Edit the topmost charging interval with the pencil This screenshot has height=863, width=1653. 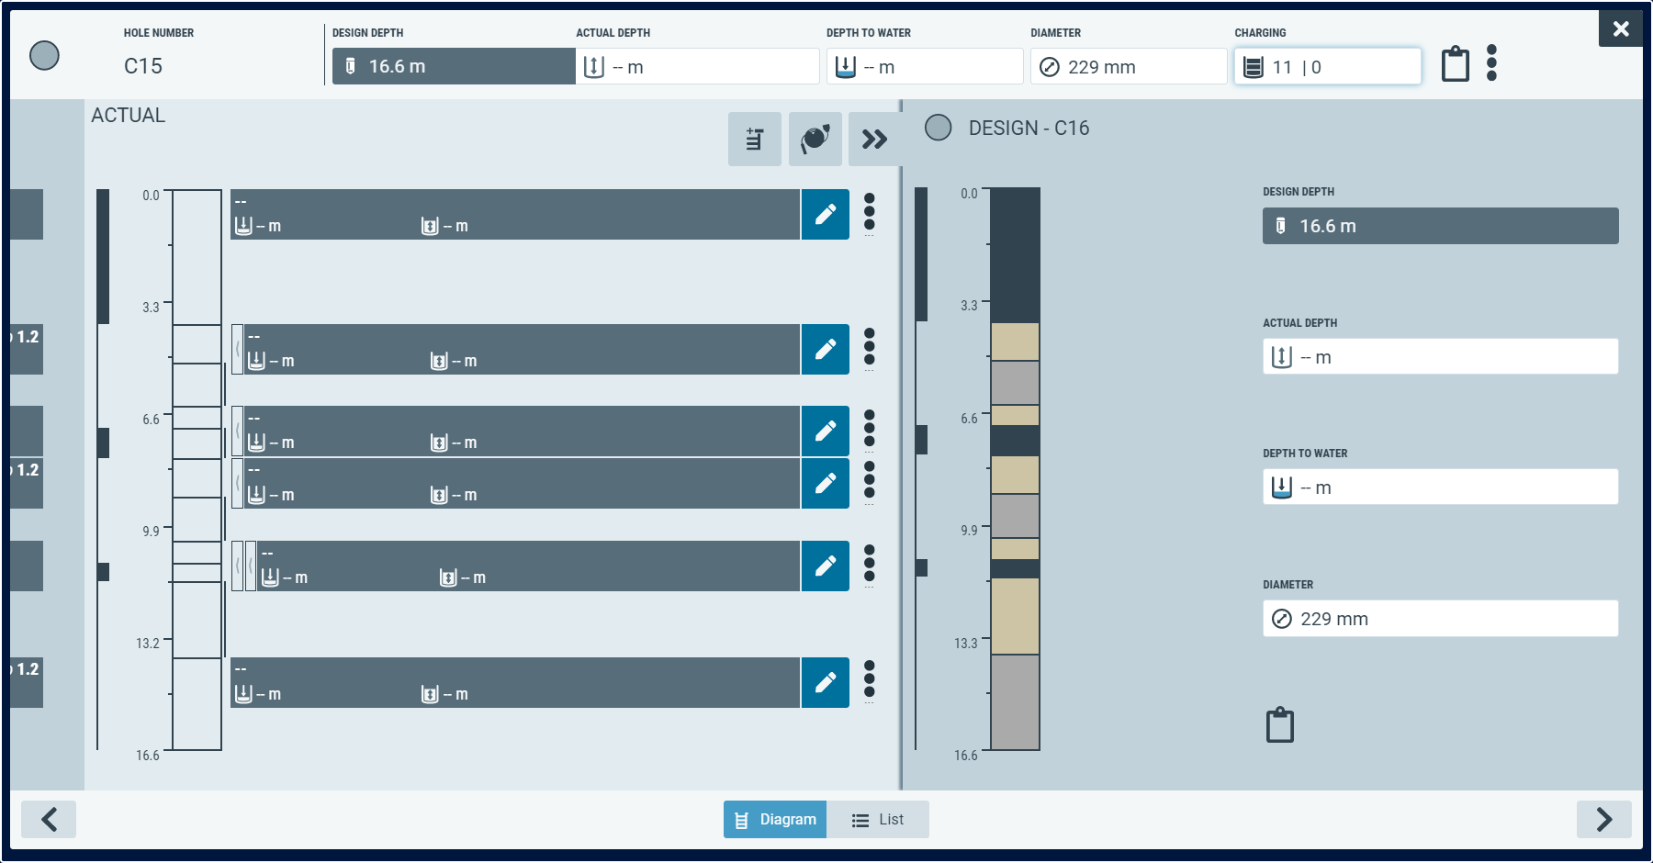coord(825,214)
